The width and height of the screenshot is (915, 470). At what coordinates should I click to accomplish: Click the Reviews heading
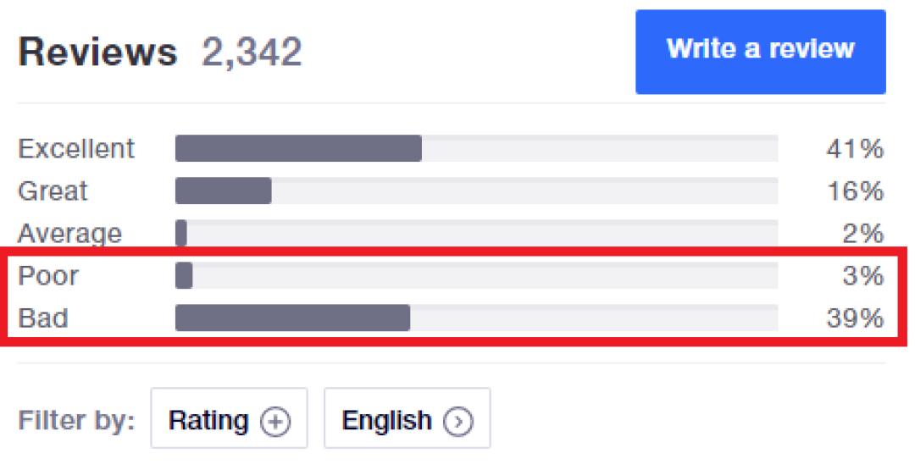[x=97, y=53]
